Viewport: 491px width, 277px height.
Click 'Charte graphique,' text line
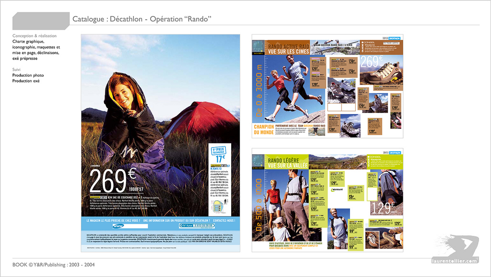28,41
